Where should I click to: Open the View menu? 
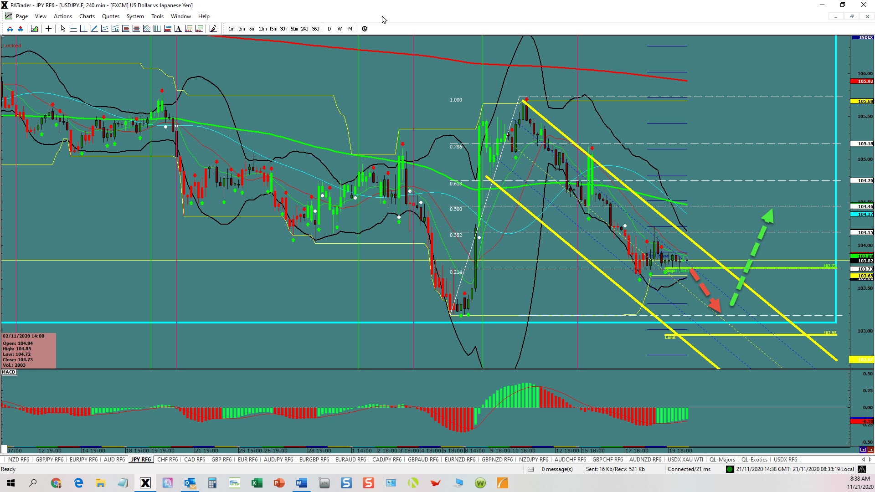(x=41, y=16)
